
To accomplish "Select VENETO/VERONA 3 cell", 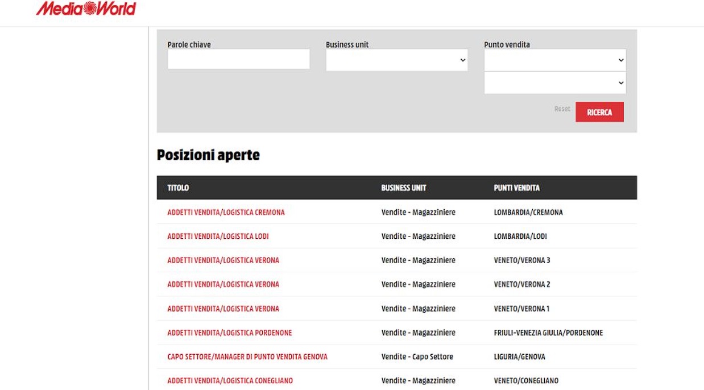I will [522, 260].
